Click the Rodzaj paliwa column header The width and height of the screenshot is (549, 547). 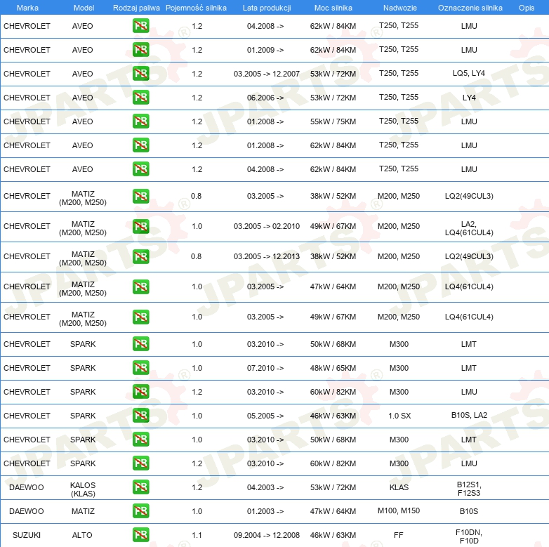coord(136,8)
